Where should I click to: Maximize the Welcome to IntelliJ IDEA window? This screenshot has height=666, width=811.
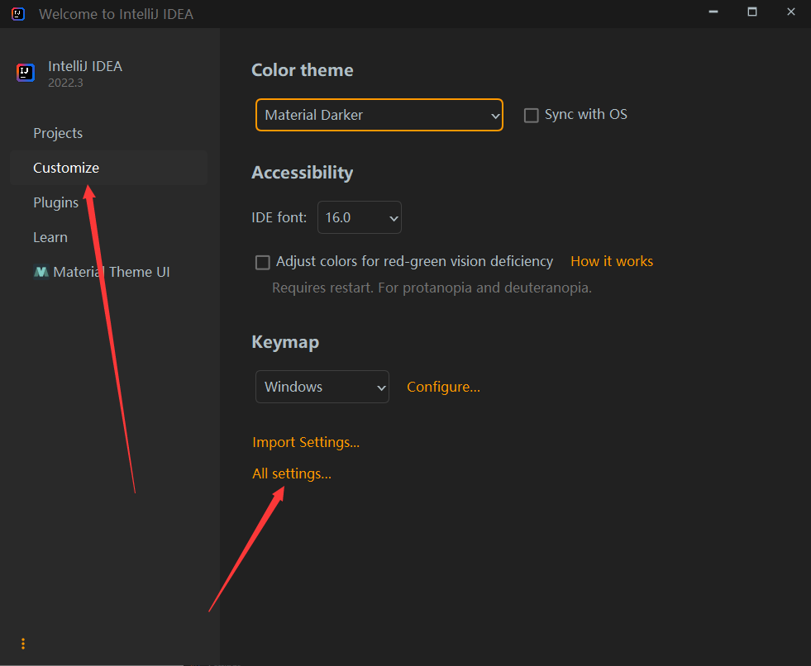click(x=752, y=12)
